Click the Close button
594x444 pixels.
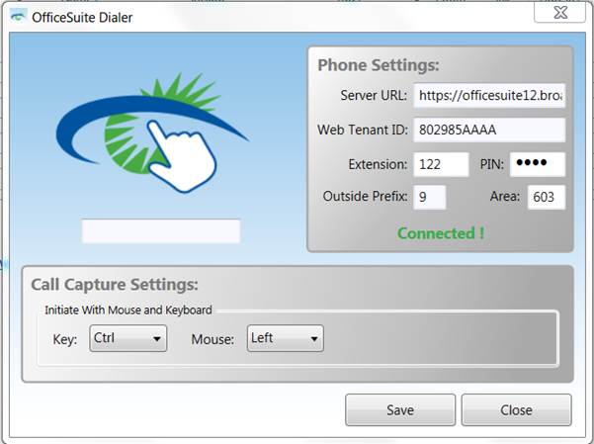516,409
